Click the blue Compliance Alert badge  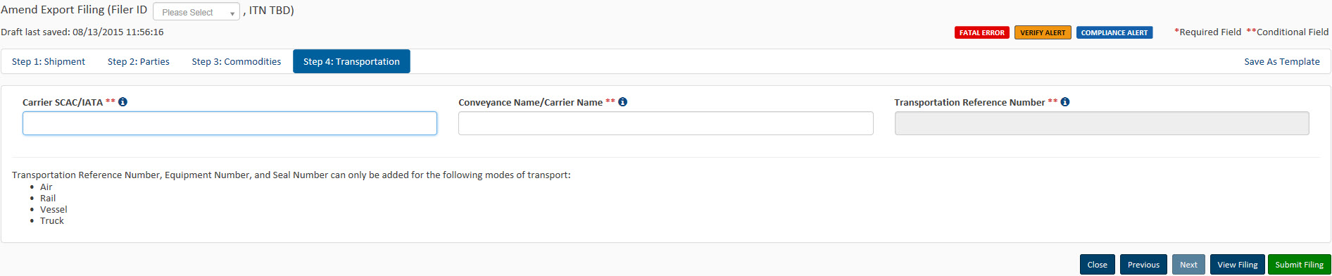[x=1114, y=32]
